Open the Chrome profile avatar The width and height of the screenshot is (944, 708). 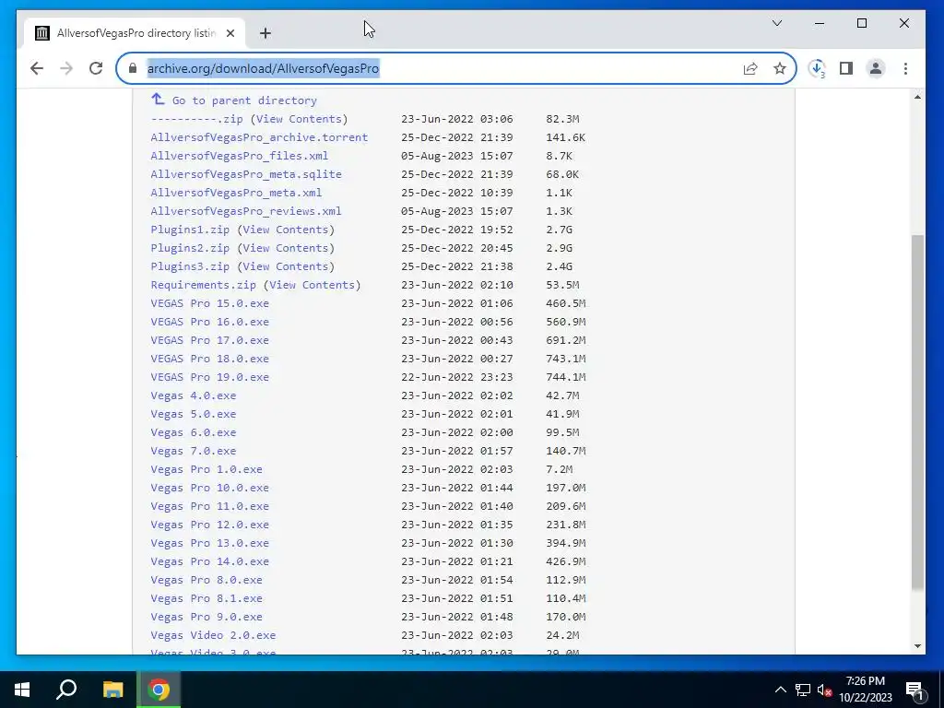coord(876,68)
